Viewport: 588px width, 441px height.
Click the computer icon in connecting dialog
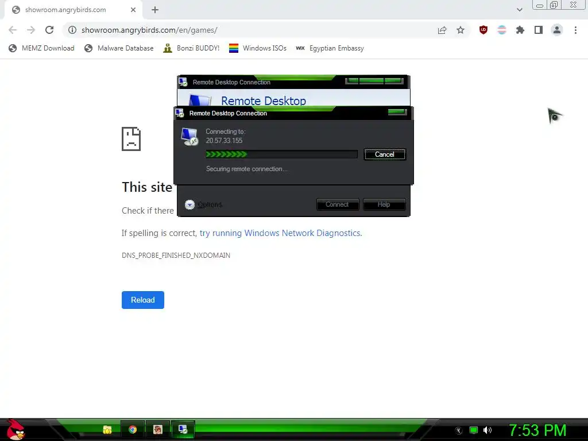tap(189, 137)
